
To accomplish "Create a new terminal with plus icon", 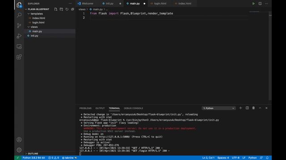I will 240,108.
